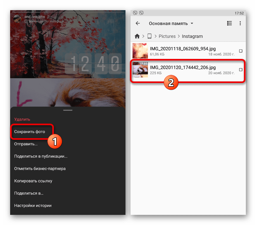This screenshot has width=256, height=225.
Task: Open the three-dot overflow menu
Action: [240, 23]
